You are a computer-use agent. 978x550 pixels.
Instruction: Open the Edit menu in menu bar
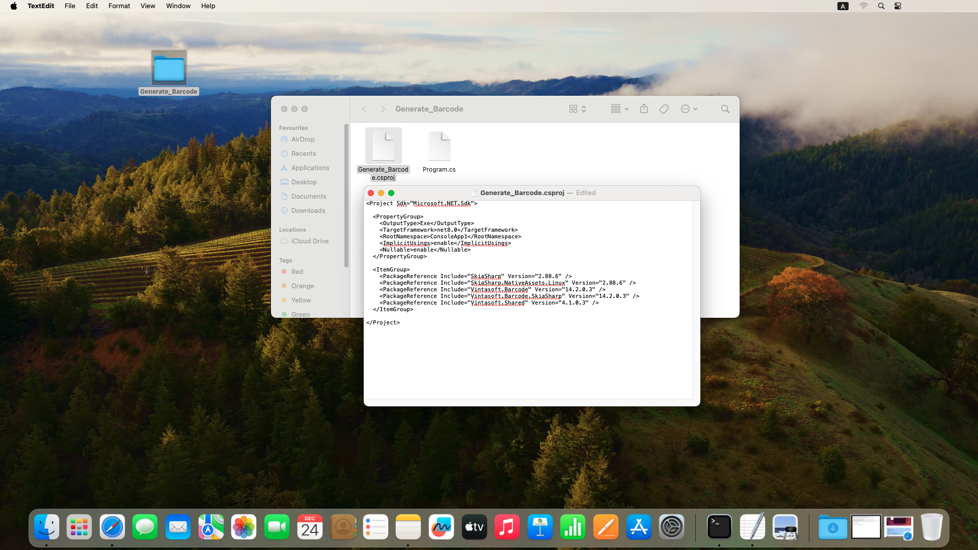pyautogui.click(x=92, y=6)
